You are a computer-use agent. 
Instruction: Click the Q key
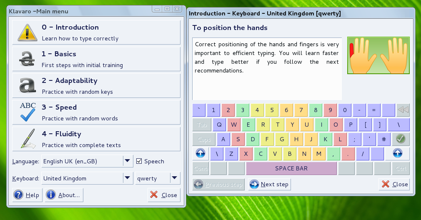point(219,125)
